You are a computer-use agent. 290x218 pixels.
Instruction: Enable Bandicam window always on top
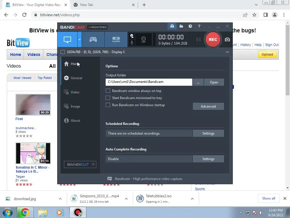108,91
